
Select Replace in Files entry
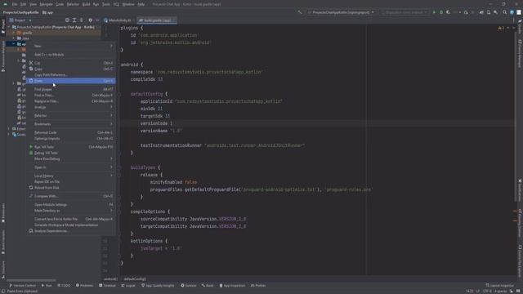click(x=71, y=101)
